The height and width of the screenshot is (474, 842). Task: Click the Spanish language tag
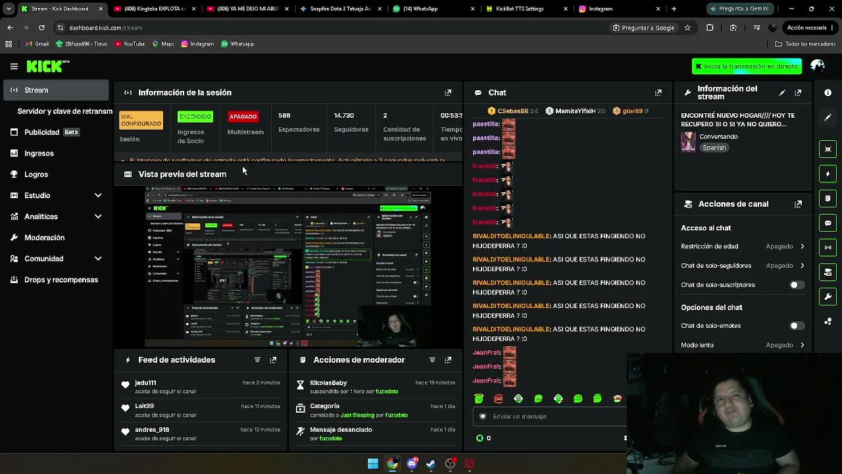tap(714, 148)
